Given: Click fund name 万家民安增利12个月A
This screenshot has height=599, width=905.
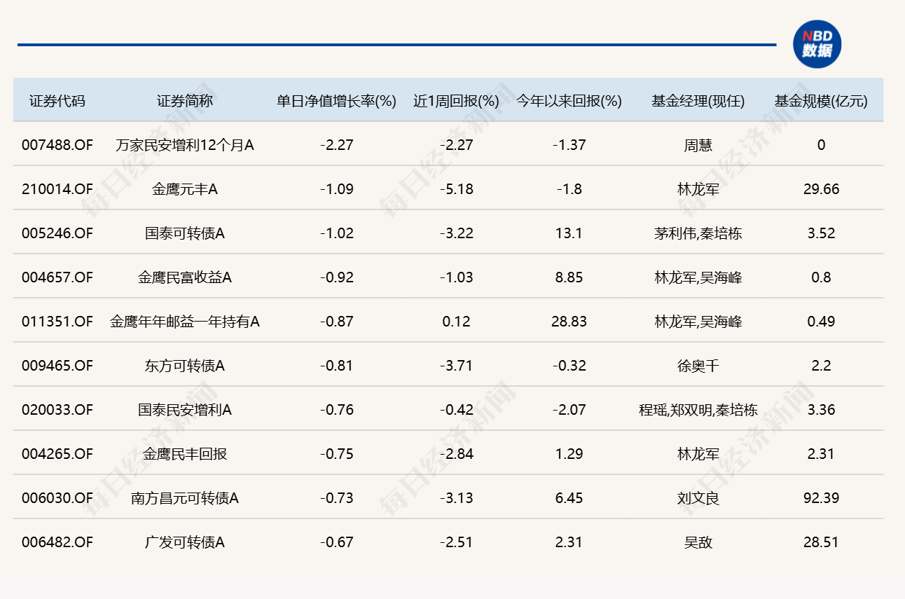Looking at the screenshot, I should point(185,145).
